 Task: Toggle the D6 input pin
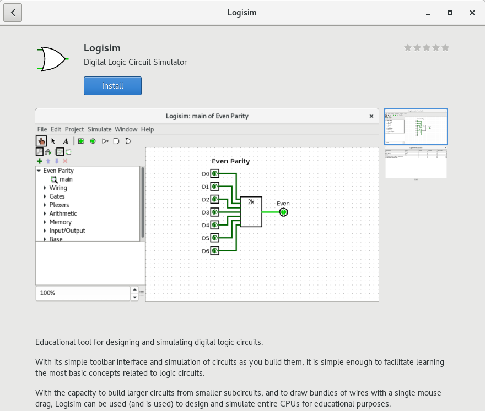click(214, 251)
